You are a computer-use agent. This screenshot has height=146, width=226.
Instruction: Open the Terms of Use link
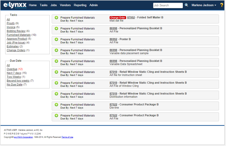[67, 137]
